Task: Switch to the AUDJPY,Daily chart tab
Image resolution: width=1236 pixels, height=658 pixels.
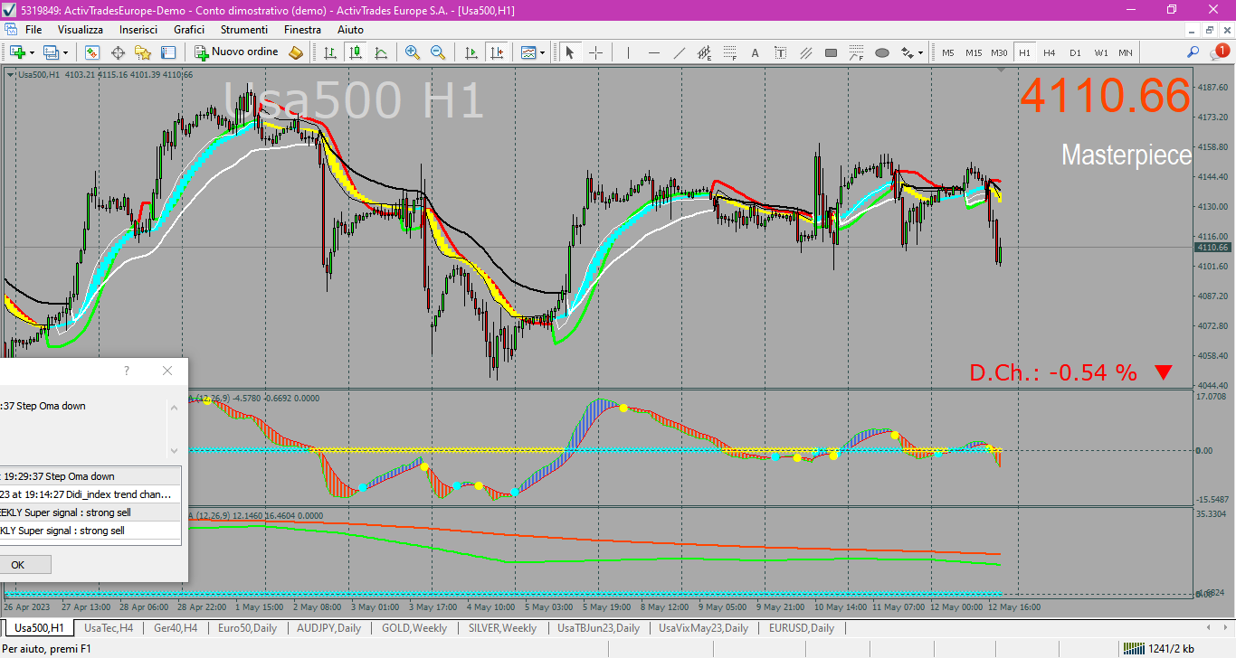Action: coord(329,627)
